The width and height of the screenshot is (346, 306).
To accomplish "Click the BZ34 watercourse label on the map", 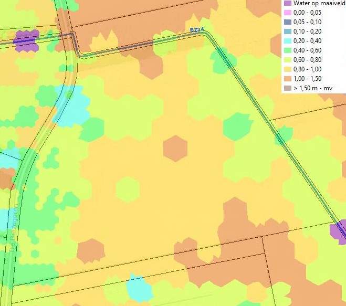I will click(x=197, y=29).
